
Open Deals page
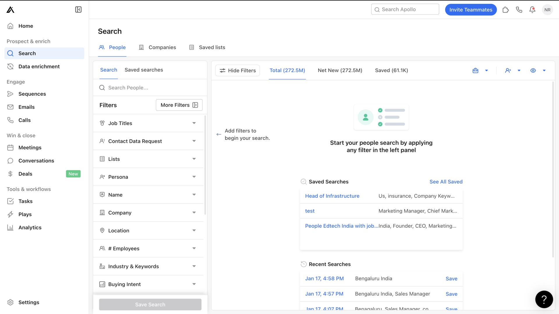(x=44, y=174)
